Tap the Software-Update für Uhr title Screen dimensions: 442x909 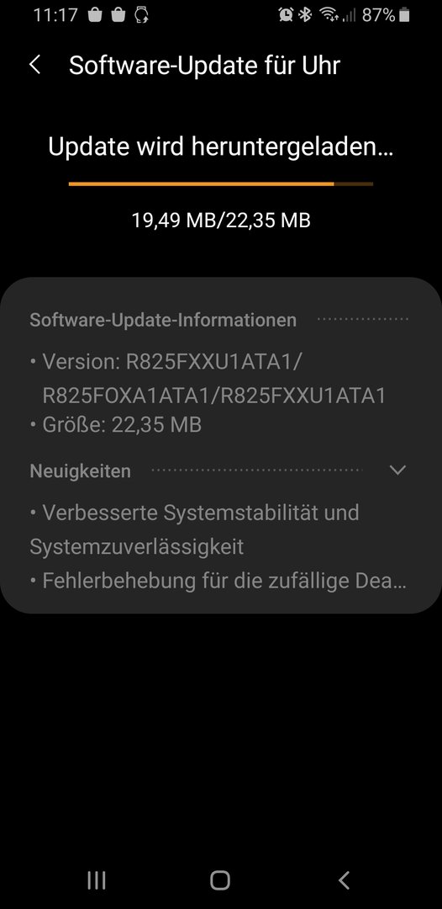(204, 66)
